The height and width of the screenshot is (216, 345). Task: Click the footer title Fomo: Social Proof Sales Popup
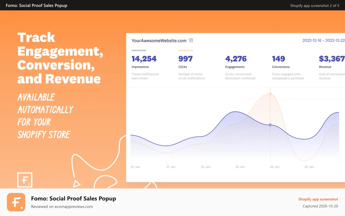[x=74, y=198]
